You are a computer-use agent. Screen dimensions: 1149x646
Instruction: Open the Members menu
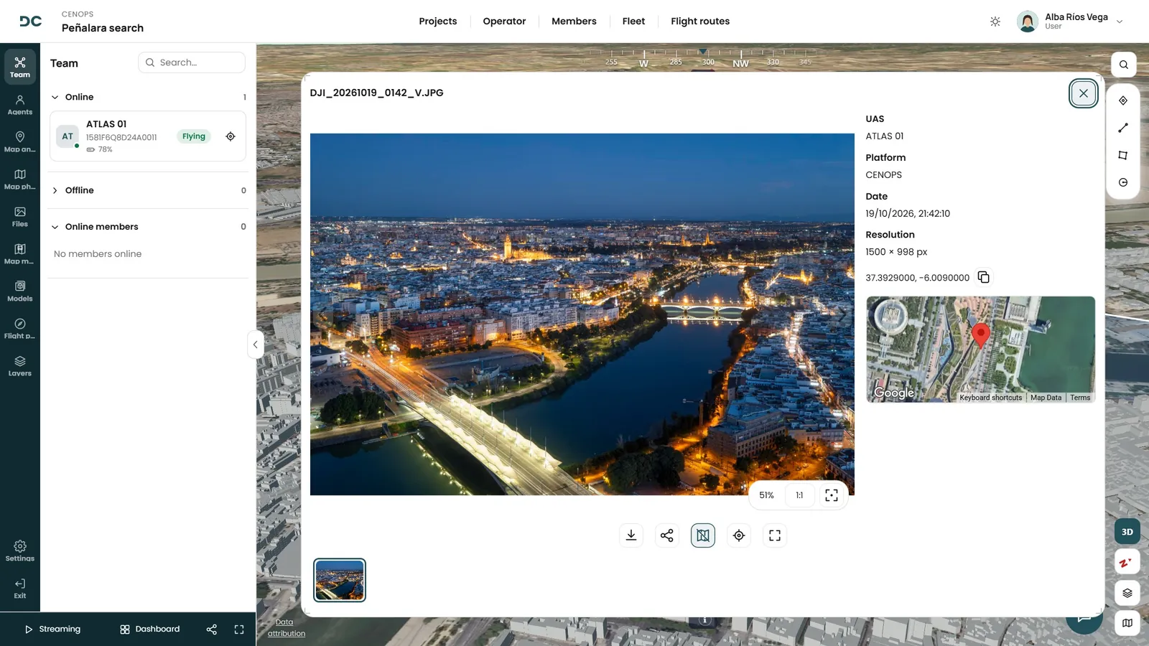pyautogui.click(x=574, y=22)
